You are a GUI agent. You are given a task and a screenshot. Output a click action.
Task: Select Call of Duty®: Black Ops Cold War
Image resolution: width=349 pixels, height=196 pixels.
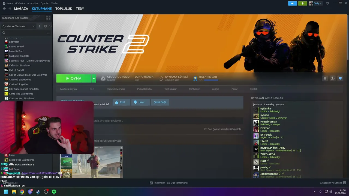click(x=28, y=75)
